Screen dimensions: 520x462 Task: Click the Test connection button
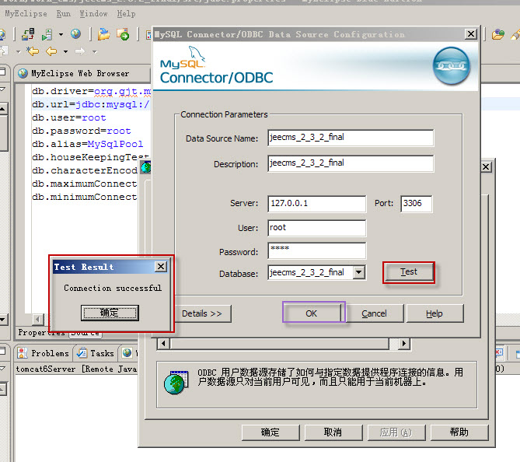(x=409, y=272)
